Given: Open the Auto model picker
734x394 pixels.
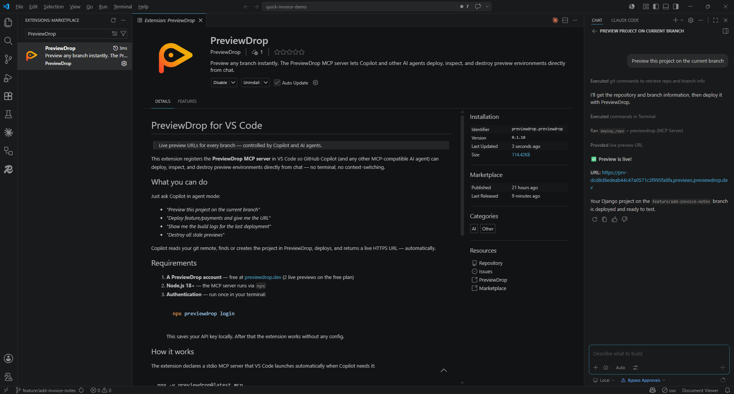Looking at the screenshot, I should 620,368.
